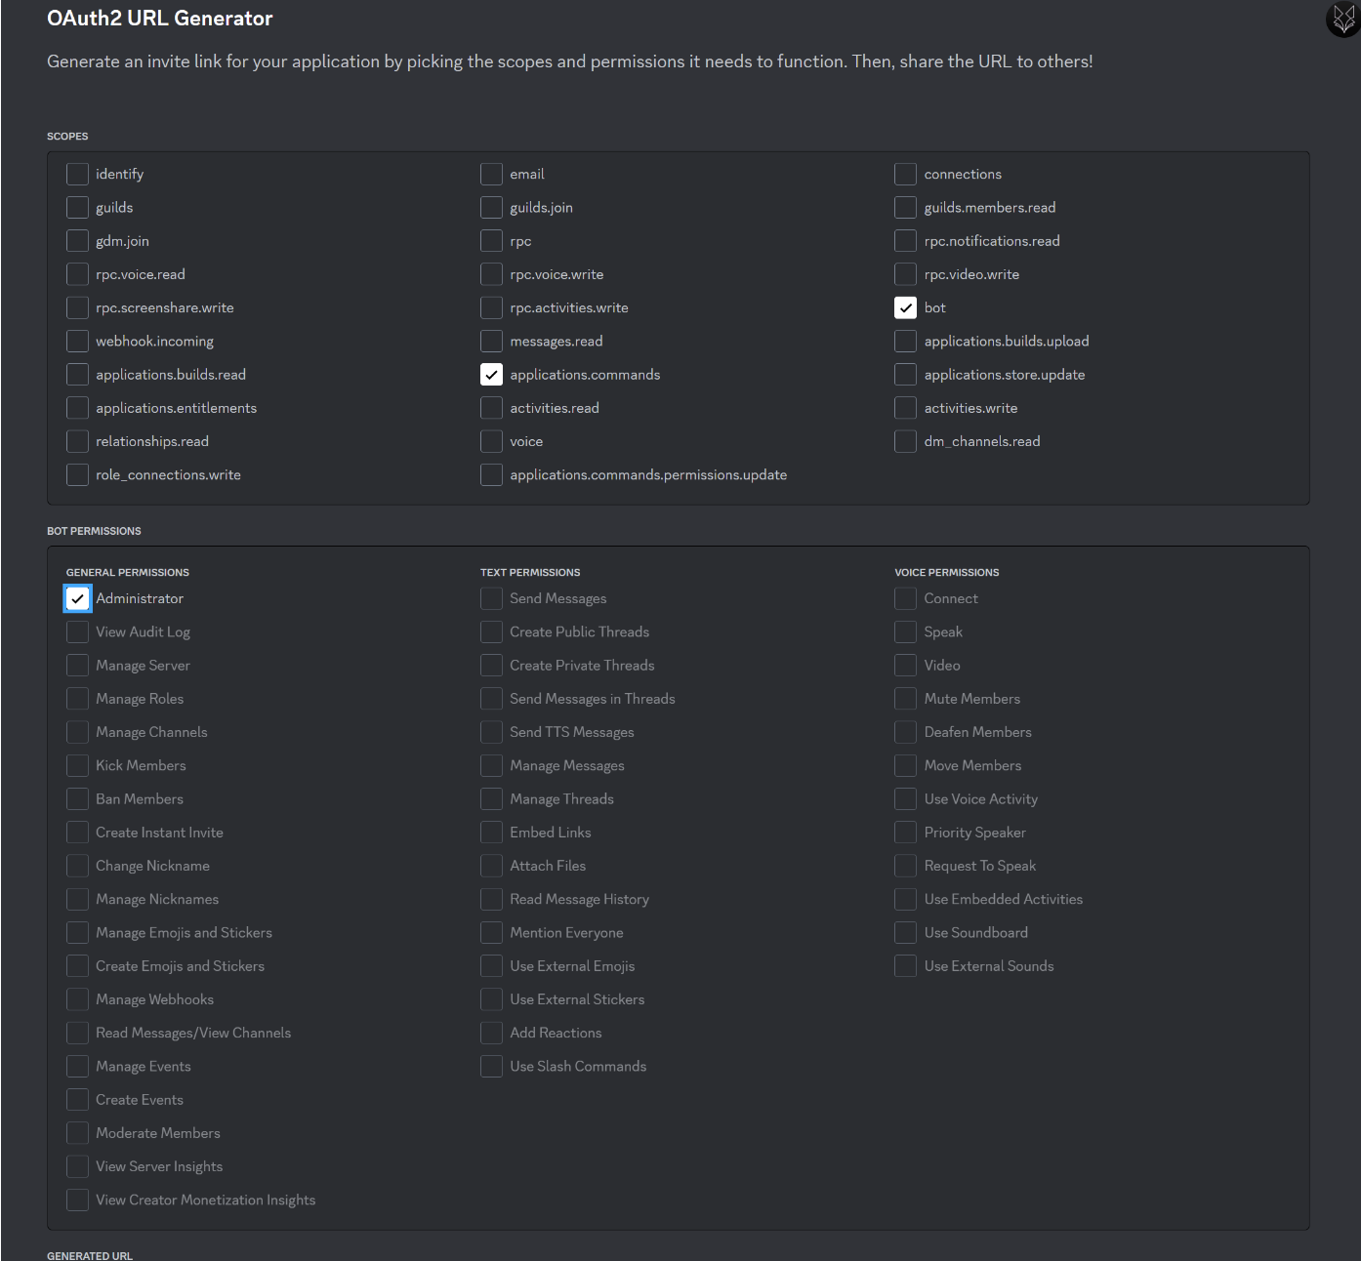1361x1261 pixels.
Task: Check the Manage Roles permission box
Action: coord(77,699)
